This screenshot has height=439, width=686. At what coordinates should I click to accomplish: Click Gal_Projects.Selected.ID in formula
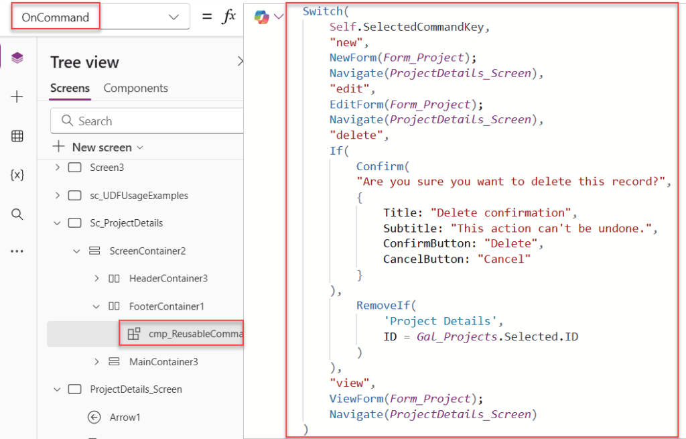(x=497, y=336)
